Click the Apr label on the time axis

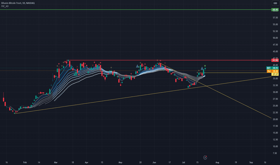pyautogui.click(x=87, y=163)
